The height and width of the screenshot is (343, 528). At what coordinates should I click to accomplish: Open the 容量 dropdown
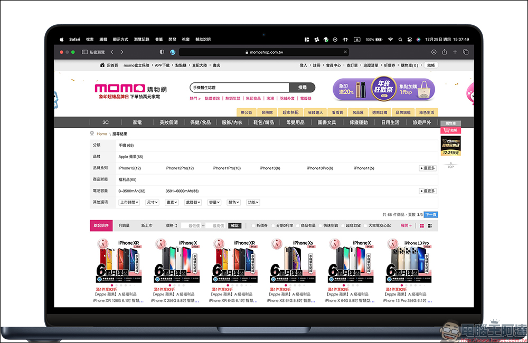click(x=214, y=202)
